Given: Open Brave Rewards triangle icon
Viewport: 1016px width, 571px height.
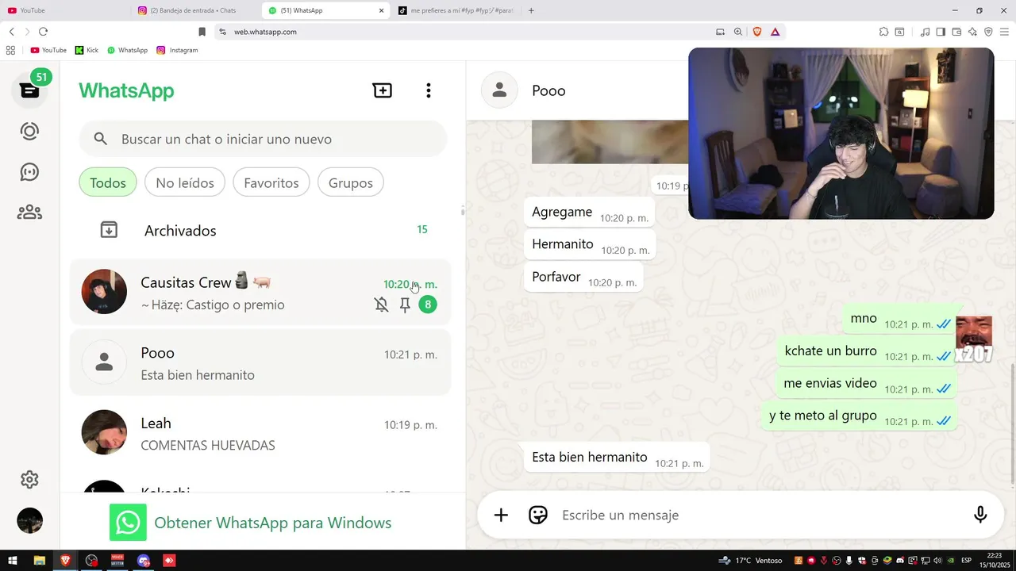Looking at the screenshot, I should point(775,32).
